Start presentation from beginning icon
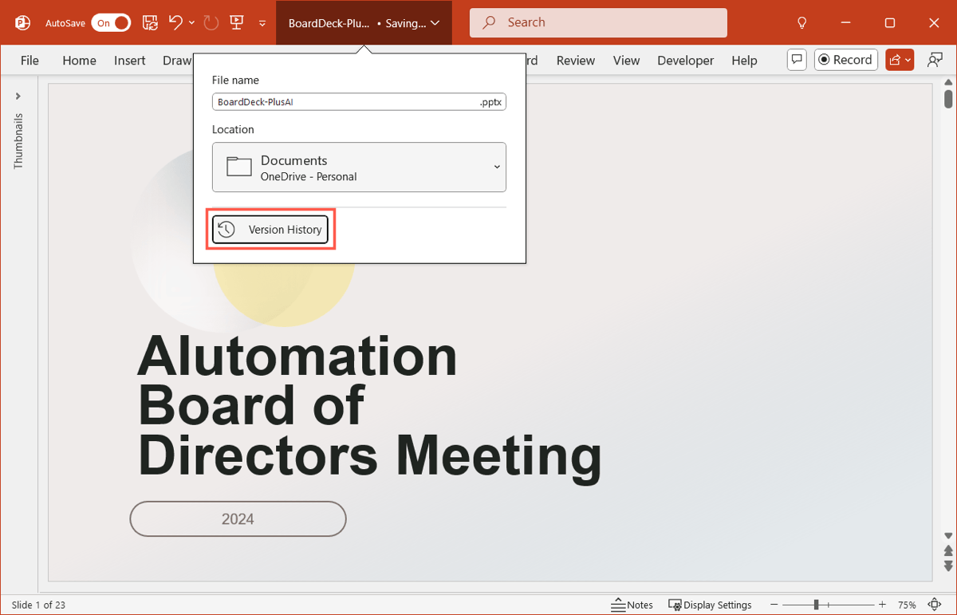 tap(236, 23)
